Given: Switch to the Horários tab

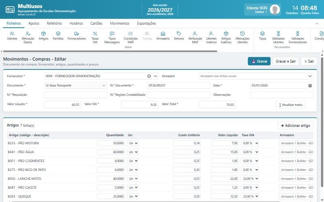Looking at the screenshot, I should pyautogui.click(x=76, y=23).
